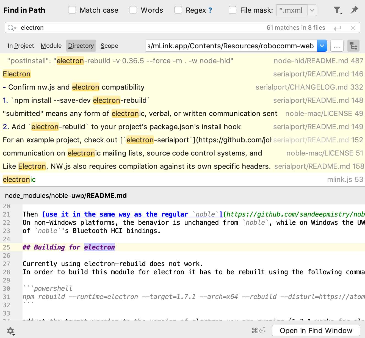Open settings gear at bottom left
365x338 pixels.
point(11,331)
